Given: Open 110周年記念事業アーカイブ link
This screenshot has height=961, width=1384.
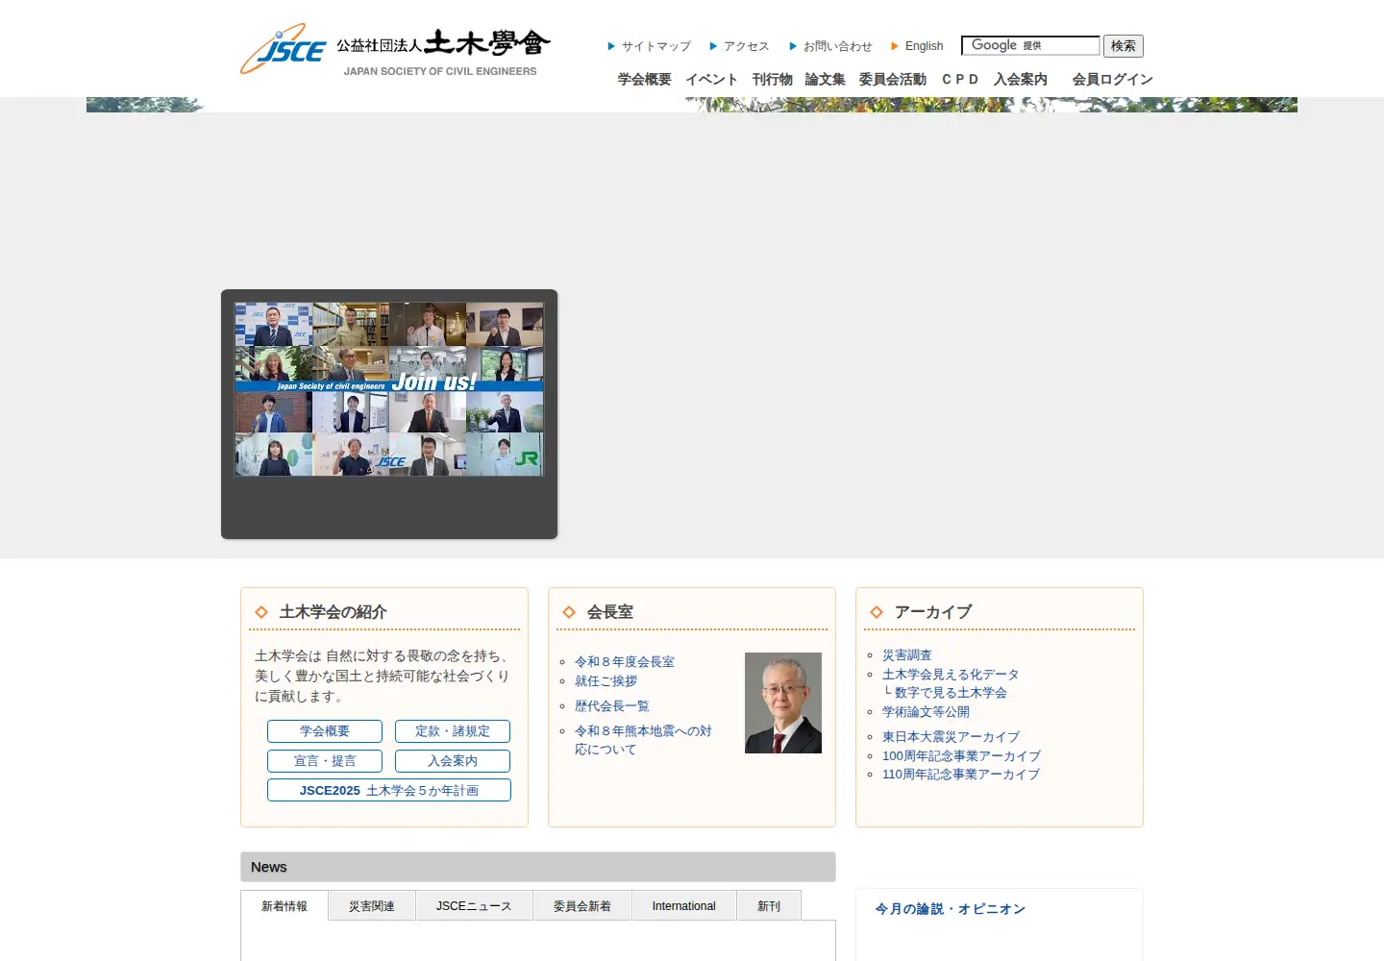Looking at the screenshot, I should [961, 775].
